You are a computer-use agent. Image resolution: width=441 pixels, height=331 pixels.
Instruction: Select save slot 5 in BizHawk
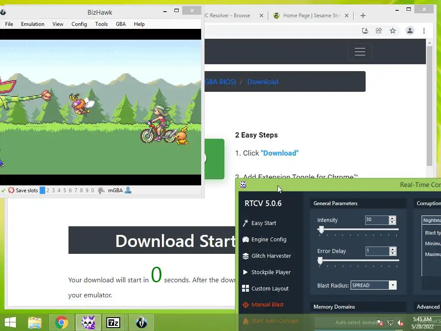pos(65,190)
